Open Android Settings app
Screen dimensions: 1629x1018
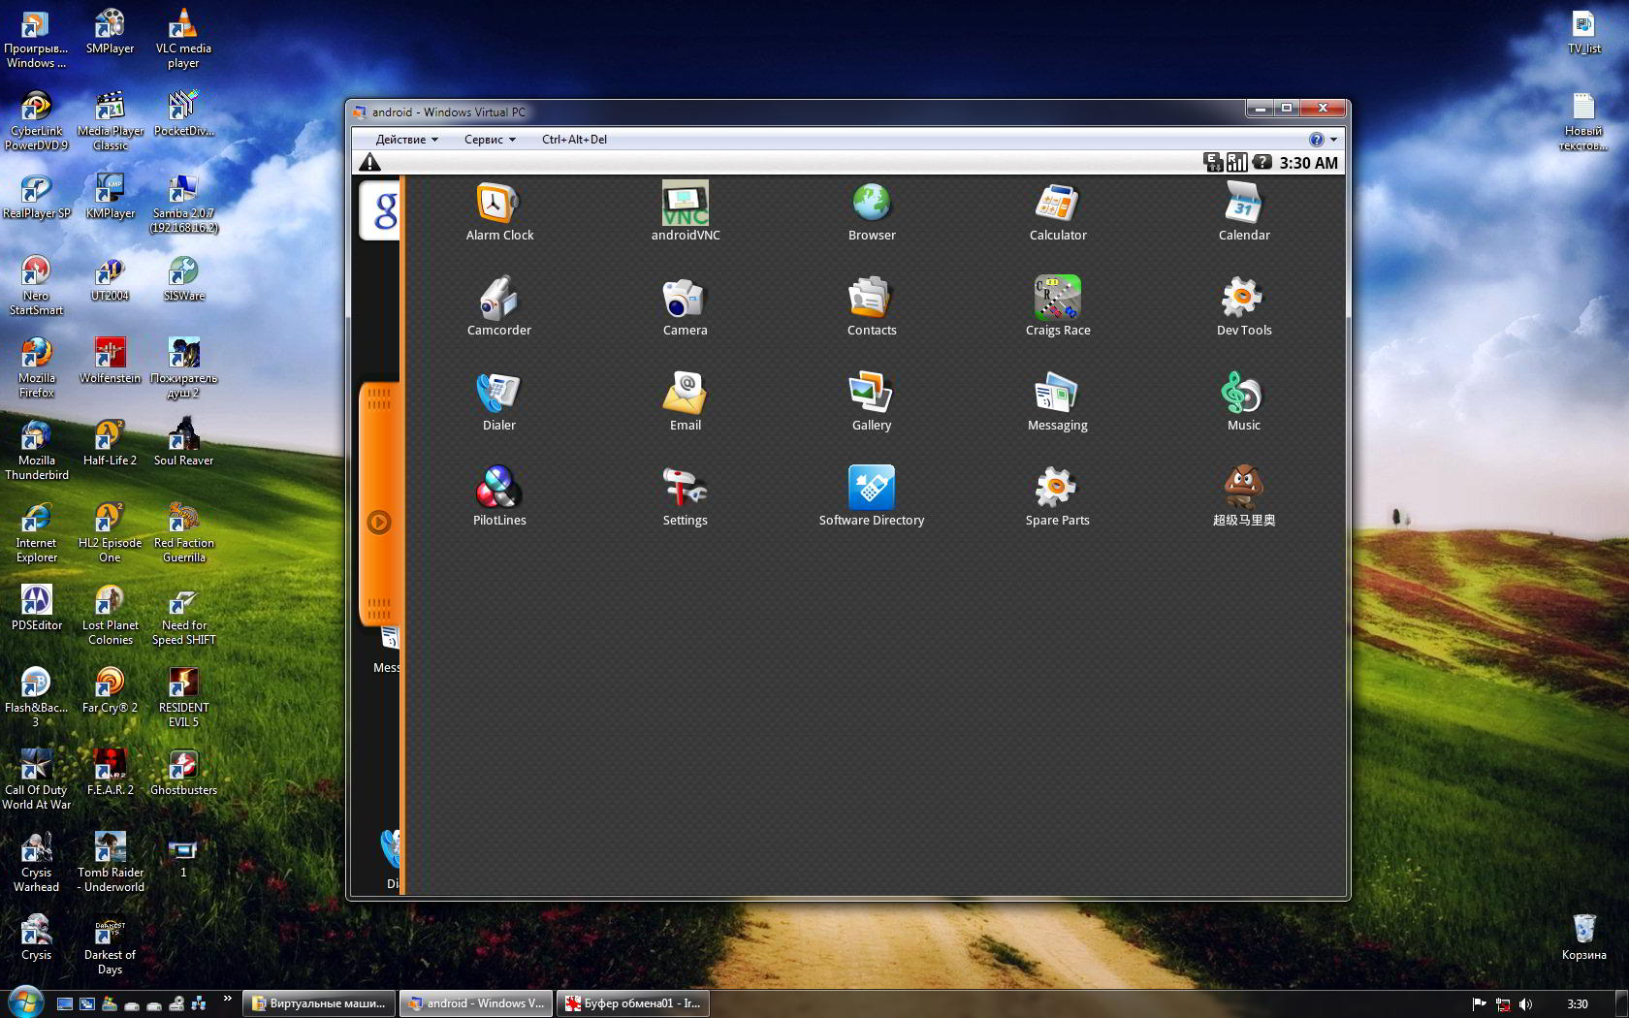pyautogui.click(x=686, y=496)
